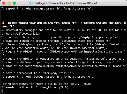
Task: Click 'An Observatory debugger and profiler' text
Action: click(29, 30)
